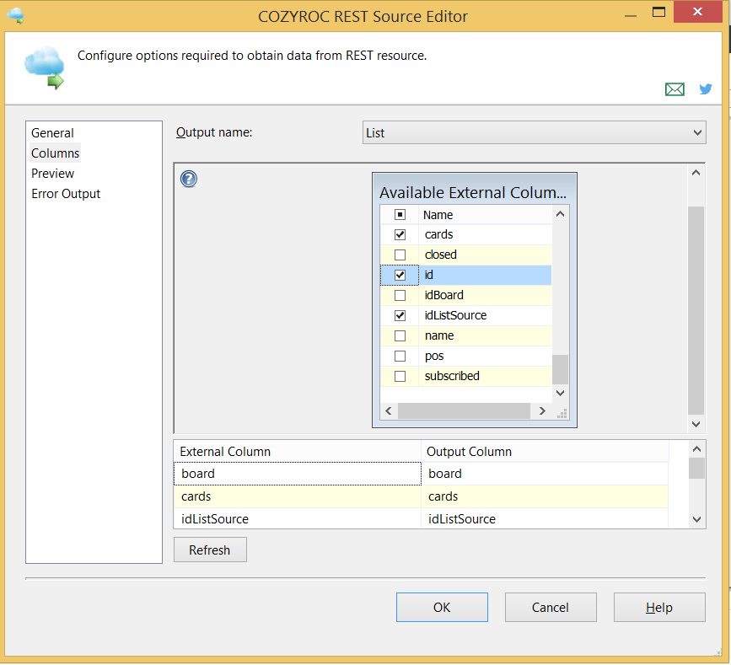Click up arrow of the main panel scrollbar

[696, 173]
